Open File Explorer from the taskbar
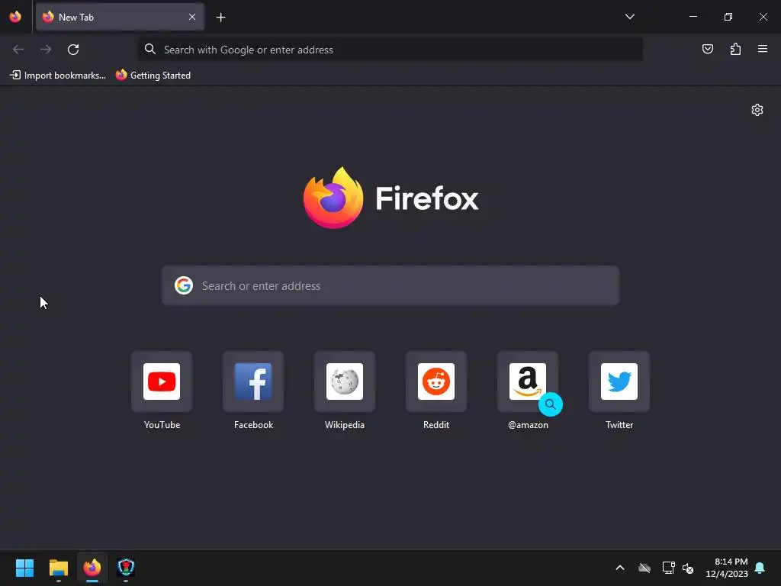The height and width of the screenshot is (586, 781). pyautogui.click(x=58, y=568)
